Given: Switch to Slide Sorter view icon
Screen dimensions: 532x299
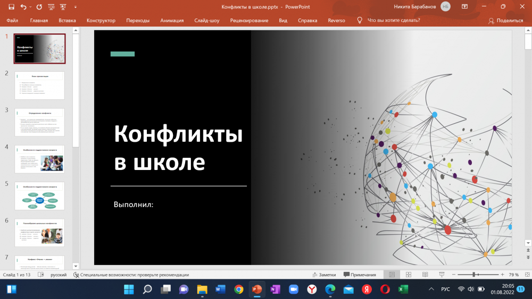Looking at the screenshot, I should [x=409, y=275].
